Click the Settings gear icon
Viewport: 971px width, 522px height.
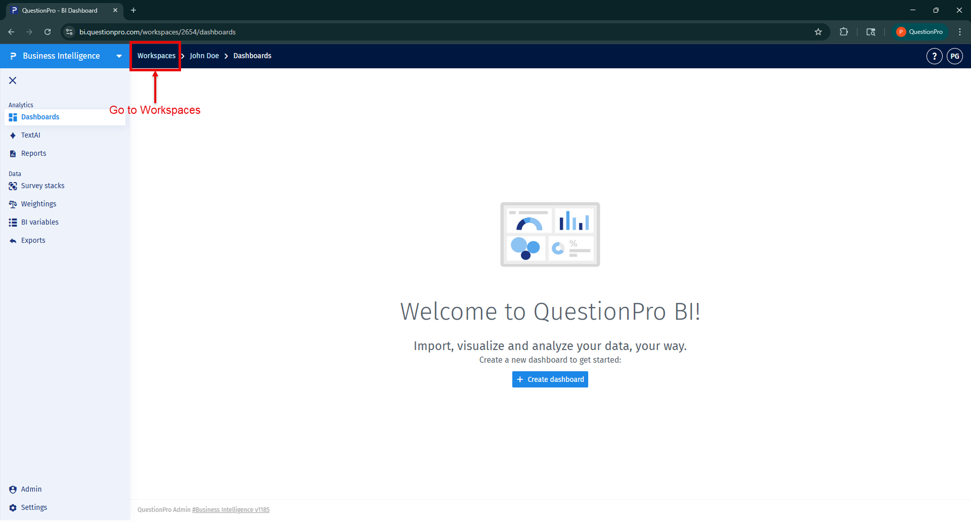coord(13,508)
